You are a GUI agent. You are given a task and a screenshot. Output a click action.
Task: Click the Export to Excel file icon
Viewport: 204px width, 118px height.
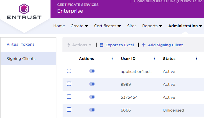[102, 45]
